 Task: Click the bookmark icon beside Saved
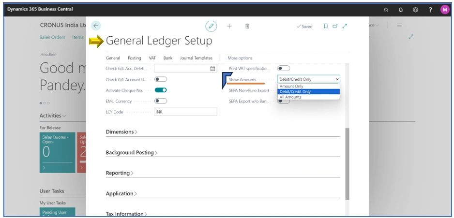(326, 26)
